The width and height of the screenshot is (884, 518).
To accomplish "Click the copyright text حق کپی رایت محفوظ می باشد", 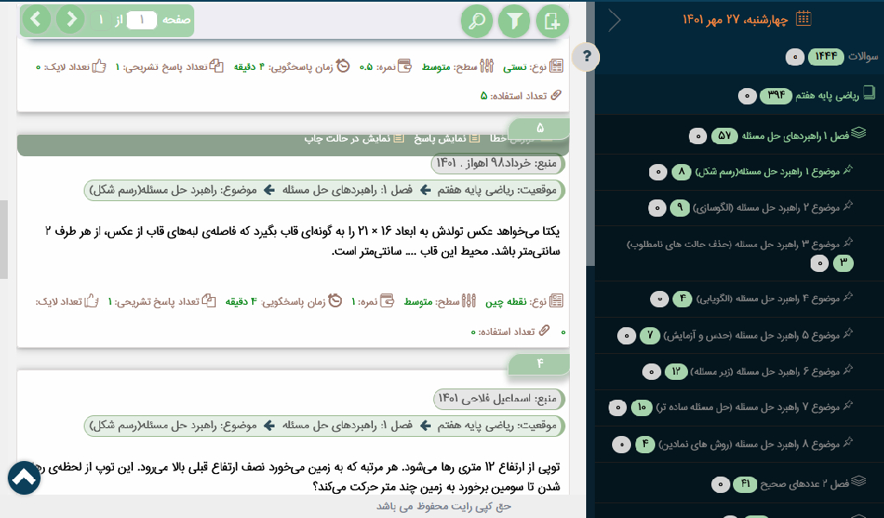I will 444,507.
